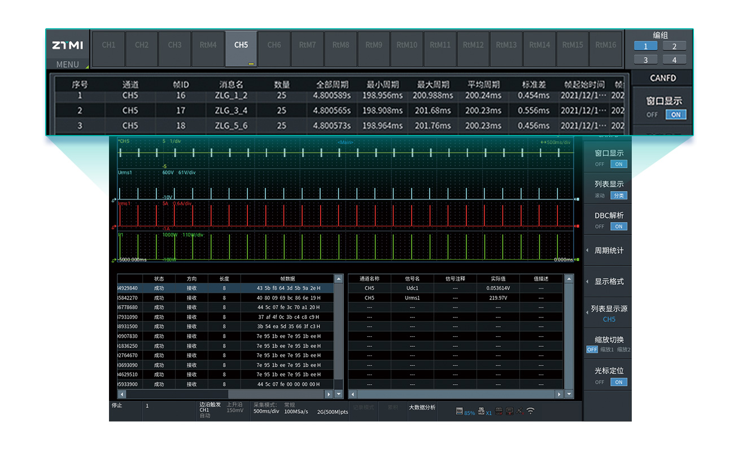Expand the 显示格式 submenu
The width and height of the screenshot is (734, 452).
click(x=608, y=281)
